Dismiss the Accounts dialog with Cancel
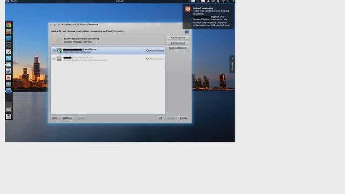The height and width of the screenshot is (194, 345). [183, 118]
